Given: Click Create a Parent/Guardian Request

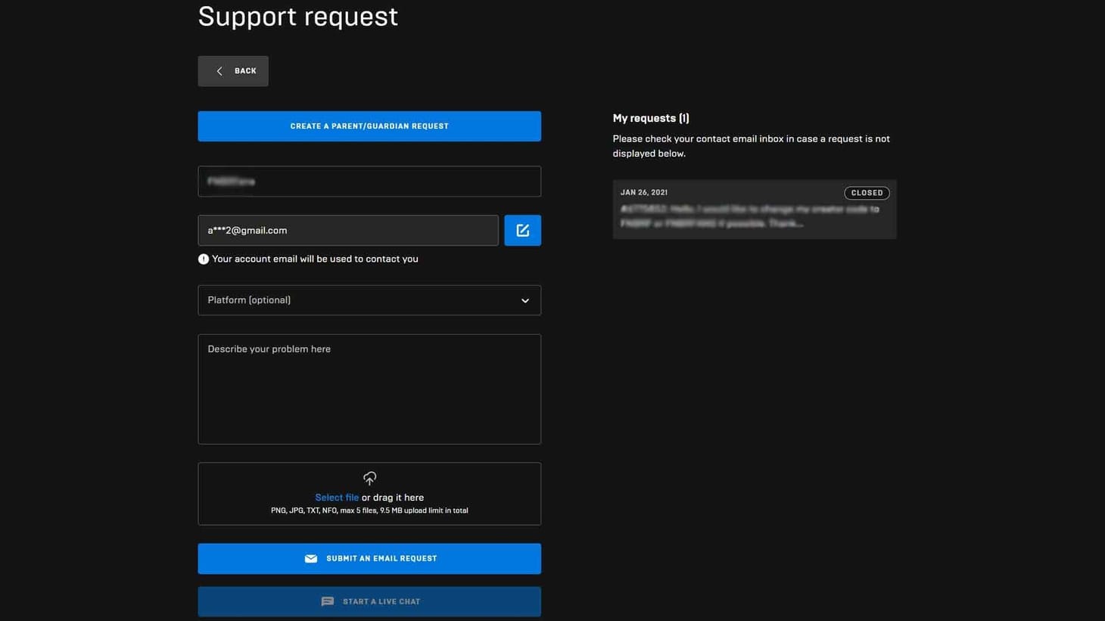Looking at the screenshot, I should pos(369,125).
